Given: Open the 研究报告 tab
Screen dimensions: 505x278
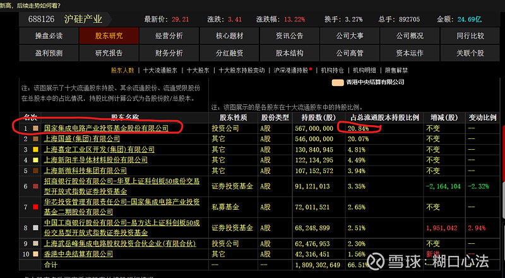Looking at the screenshot, I should click(x=109, y=53).
